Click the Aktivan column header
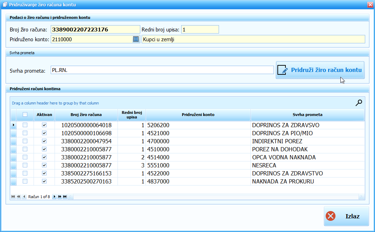This screenshot has height=232, width=375. tap(44, 115)
